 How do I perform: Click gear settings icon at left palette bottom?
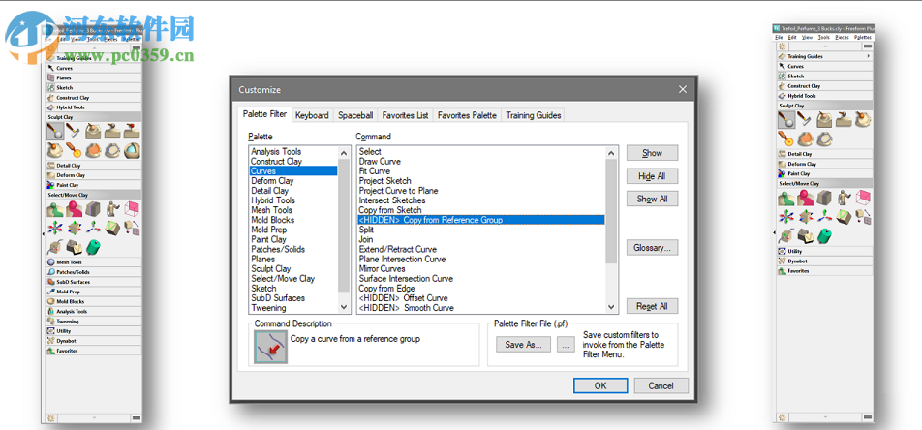tap(51, 417)
